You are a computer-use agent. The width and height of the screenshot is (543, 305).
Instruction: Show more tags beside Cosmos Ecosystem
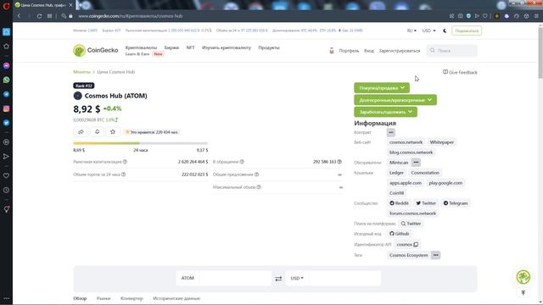(435, 255)
